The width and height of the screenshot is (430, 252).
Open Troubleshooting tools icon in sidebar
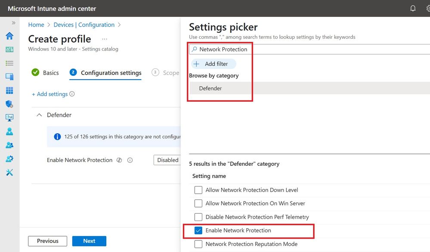(x=9, y=172)
